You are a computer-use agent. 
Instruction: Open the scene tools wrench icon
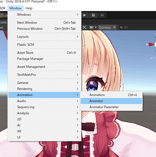coord(85,27)
